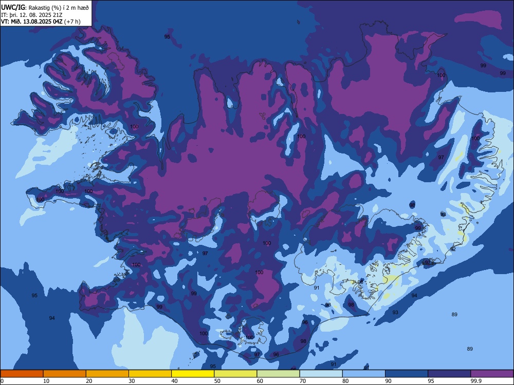Click the '100' value next to the '97' value in the far east
Viewport: 514px width, 385px height.
[475, 138]
